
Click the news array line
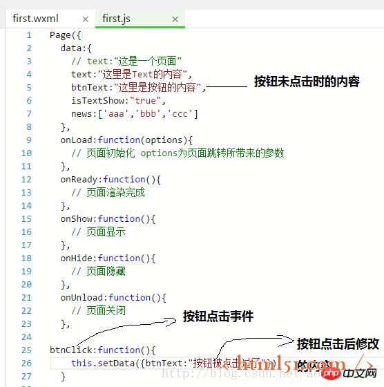coord(135,114)
